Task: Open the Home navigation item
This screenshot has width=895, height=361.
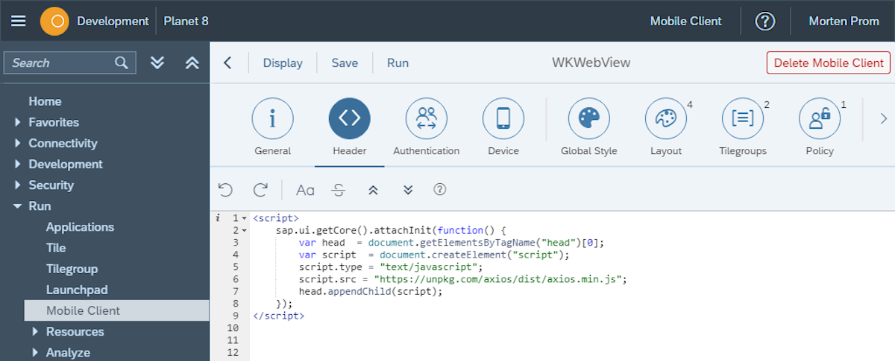Action: 45,101
